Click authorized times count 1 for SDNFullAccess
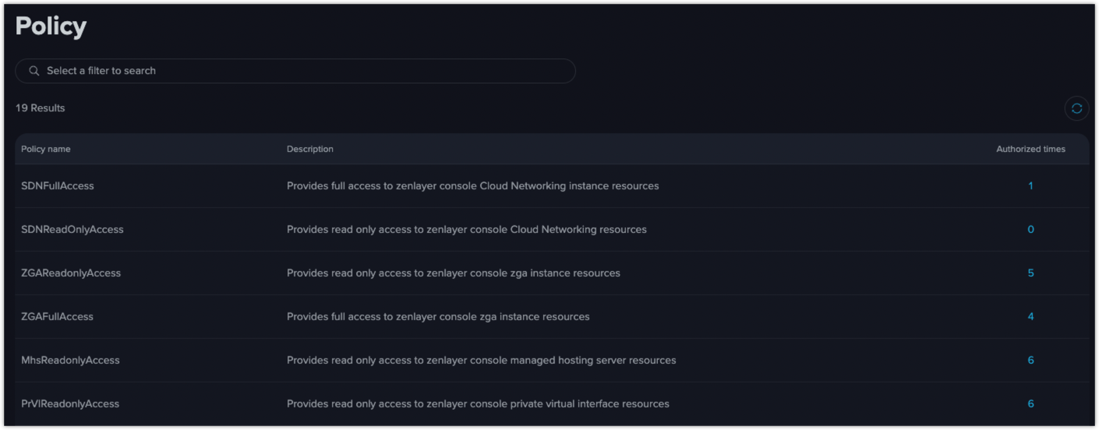This screenshot has width=1099, height=430. coord(1030,186)
